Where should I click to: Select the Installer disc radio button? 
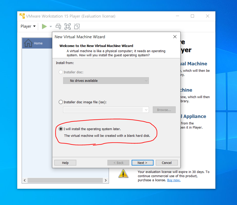(x=61, y=72)
